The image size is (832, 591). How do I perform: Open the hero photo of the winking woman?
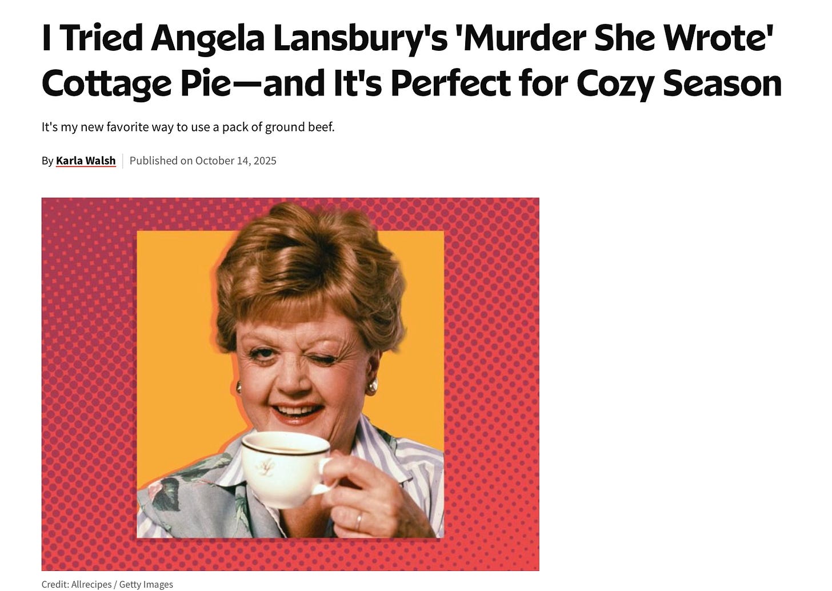point(290,384)
